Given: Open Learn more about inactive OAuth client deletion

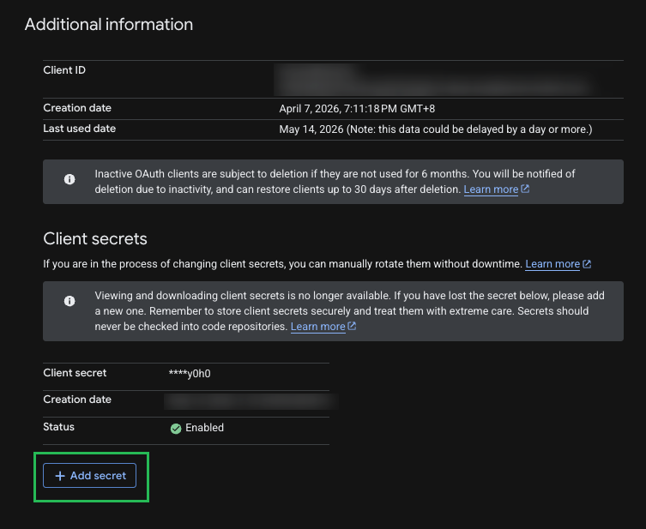Looking at the screenshot, I should [x=491, y=189].
